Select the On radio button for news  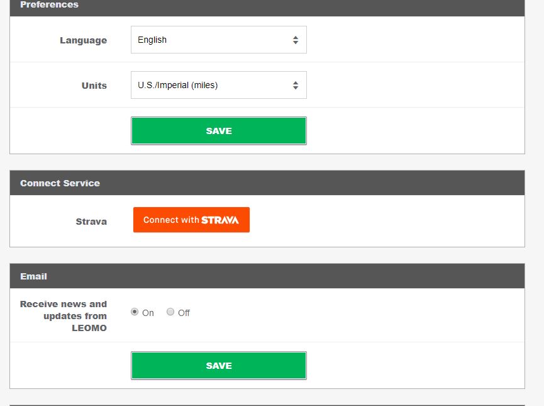tap(135, 312)
